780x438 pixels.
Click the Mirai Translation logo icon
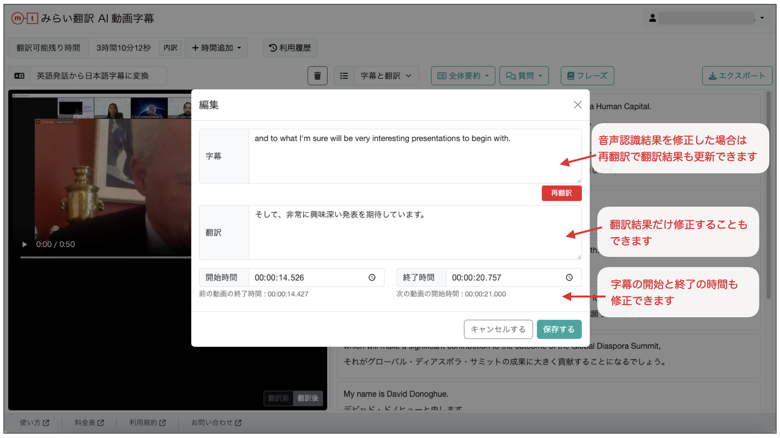point(24,18)
